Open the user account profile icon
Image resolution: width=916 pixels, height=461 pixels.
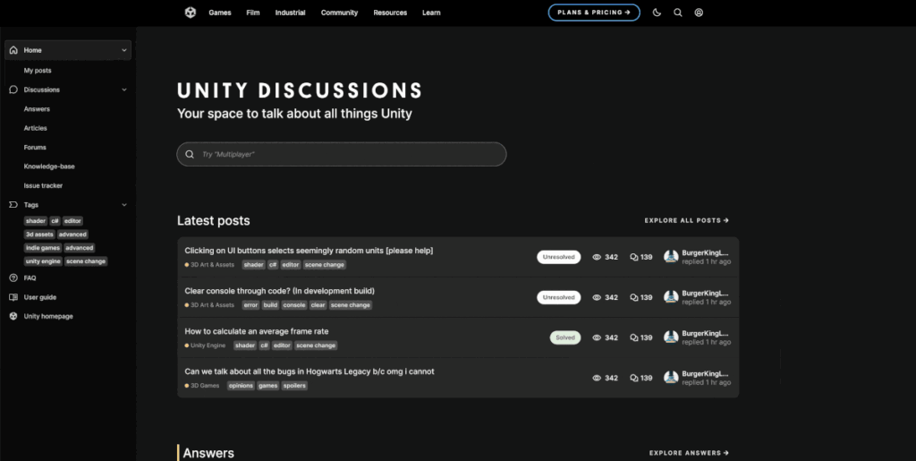tap(700, 13)
